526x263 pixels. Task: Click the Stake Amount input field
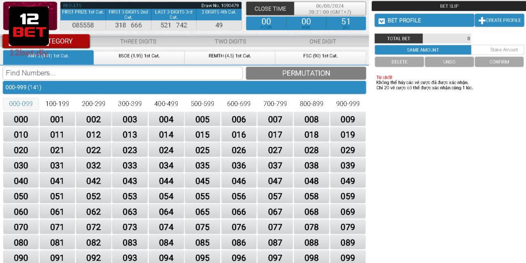[x=499, y=49]
